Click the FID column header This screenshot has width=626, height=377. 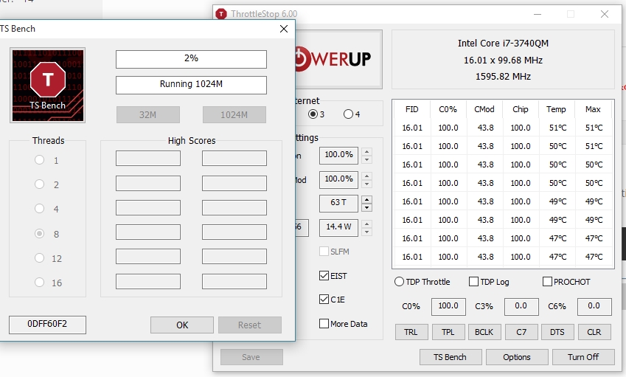pyautogui.click(x=412, y=109)
